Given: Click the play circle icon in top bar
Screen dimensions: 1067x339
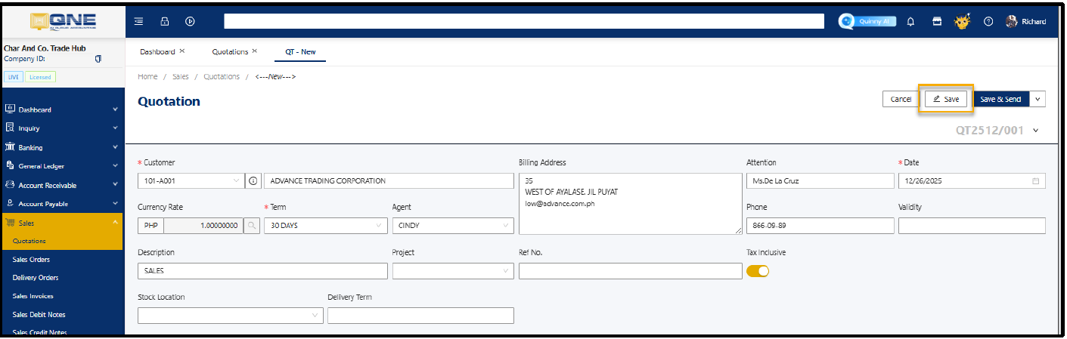Looking at the screenshot, I should coord(190,21).
